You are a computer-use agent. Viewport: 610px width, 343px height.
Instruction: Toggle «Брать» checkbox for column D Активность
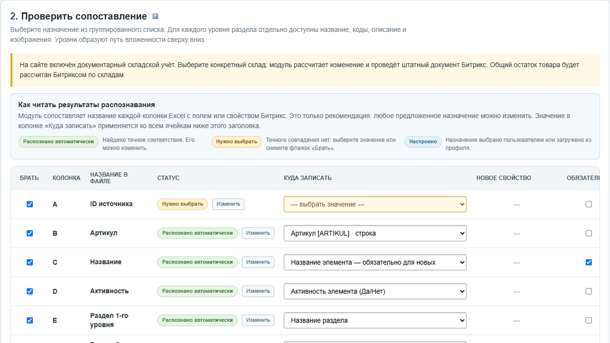(30, 291)
